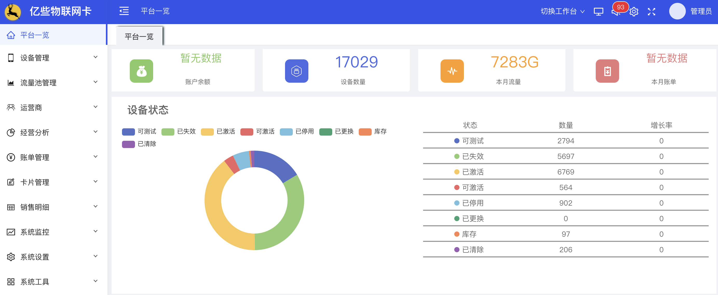The width and height of the screenshot is (718, 295).
Task: Click the people icon for 运营商
Action: [x=11, y=107]
